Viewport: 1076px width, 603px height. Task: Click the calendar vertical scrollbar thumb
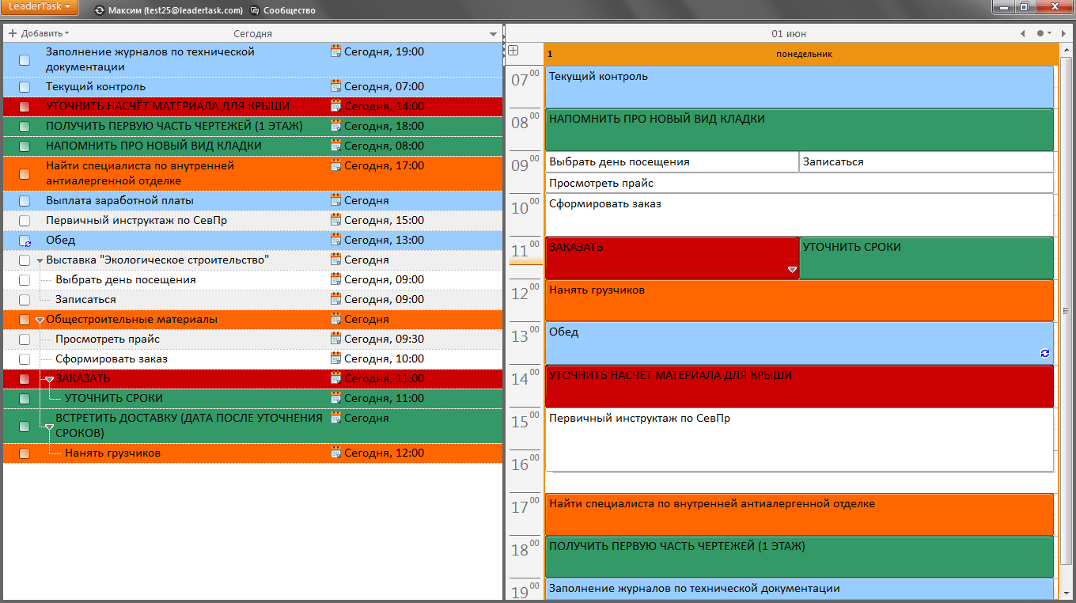1066,310
